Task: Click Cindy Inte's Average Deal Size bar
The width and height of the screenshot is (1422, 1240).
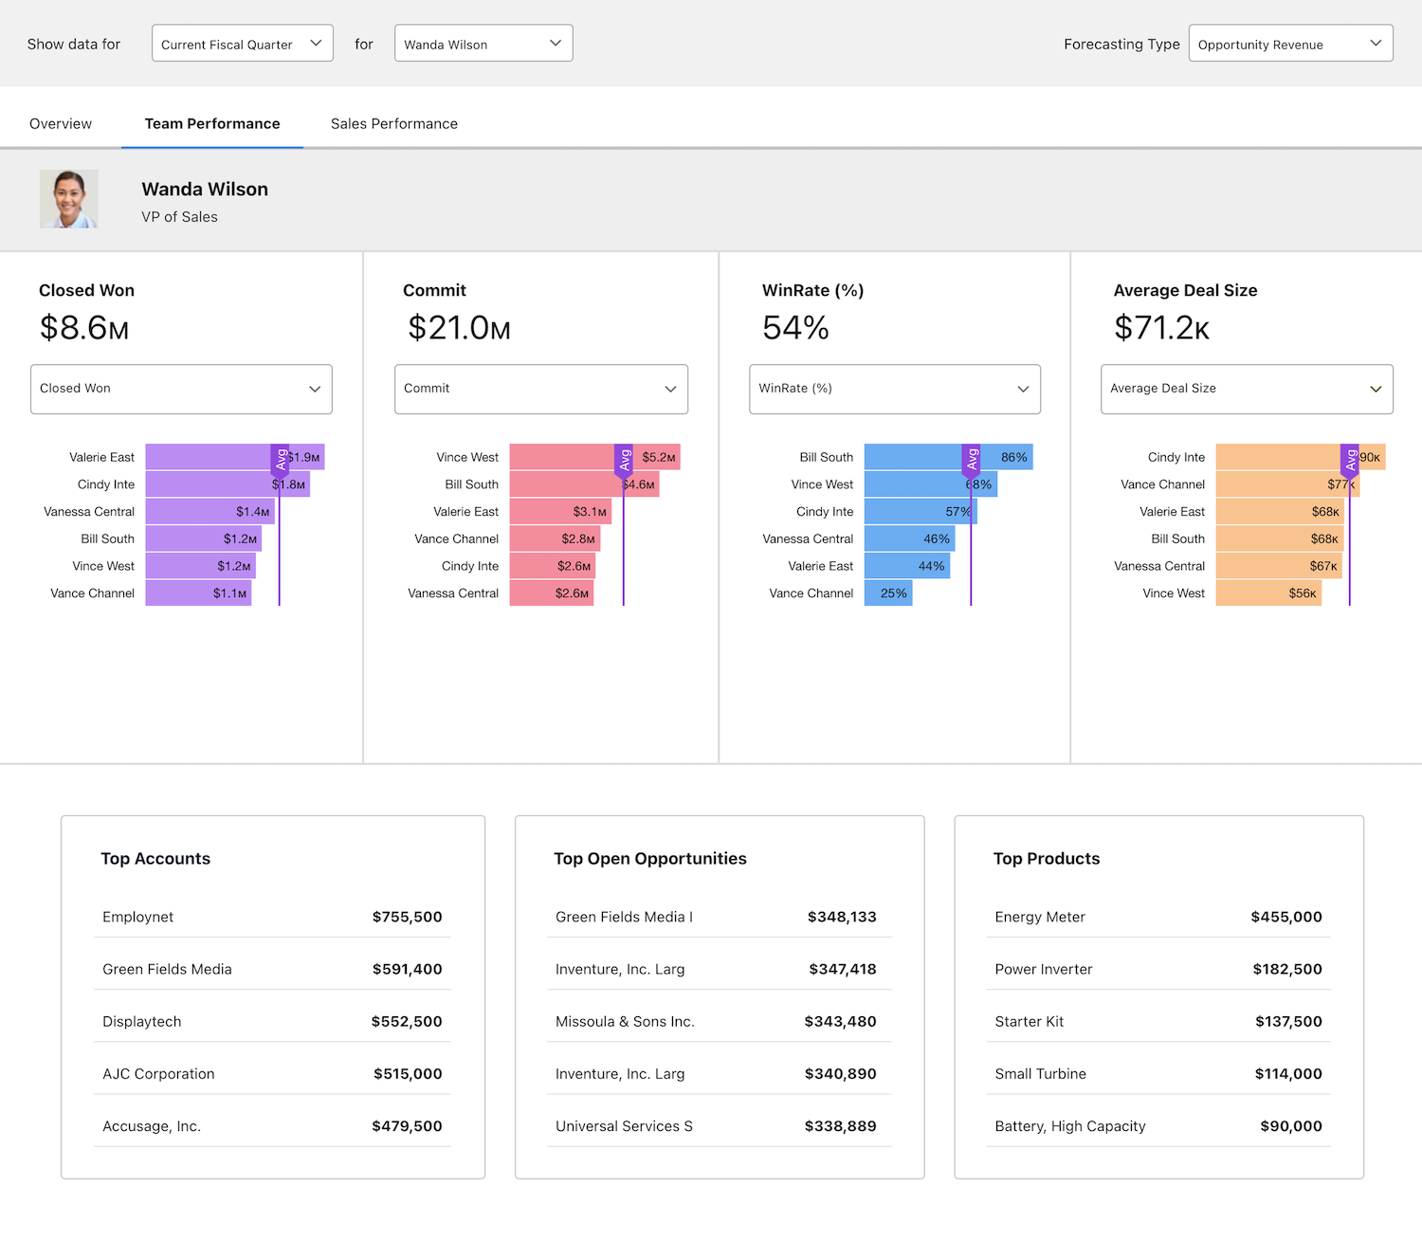Action: point(1289,456)
